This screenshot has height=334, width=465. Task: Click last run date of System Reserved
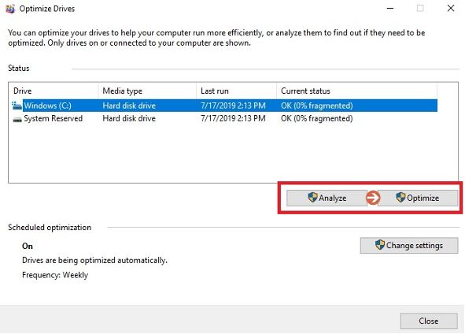(233, 118)
